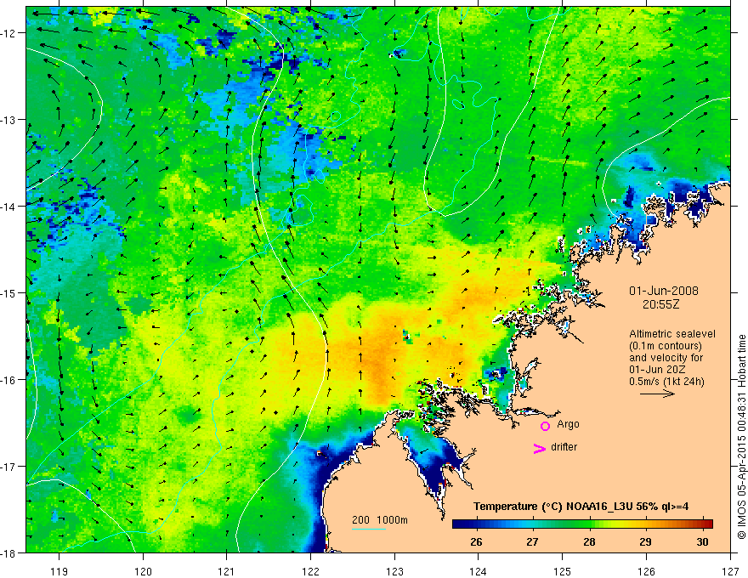Image resolution: width=748 pixels, height=578 pixels.
Task: Click the magenta drifter arrow legend symbol
Action: (540, 448)
